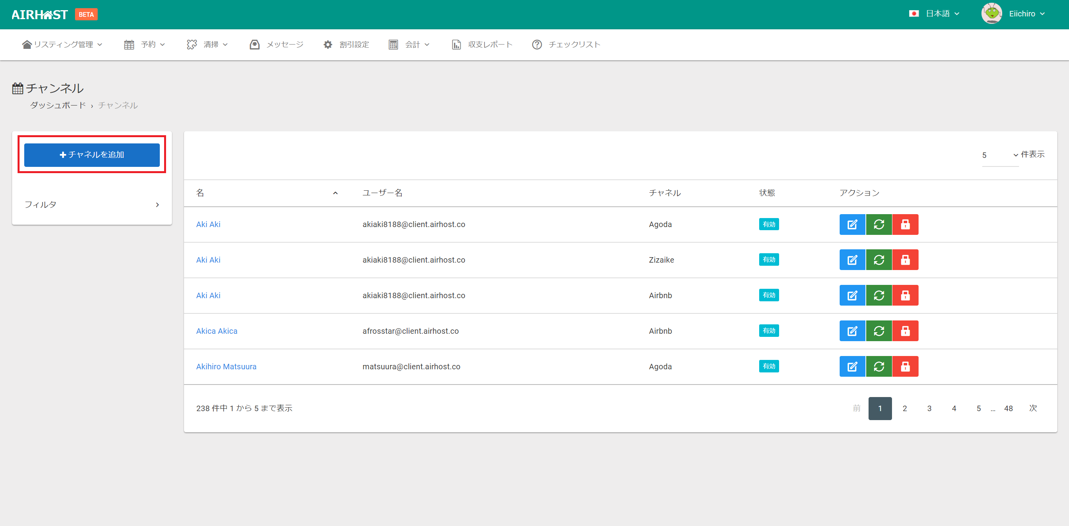
Task: Click sync icon in Akica Akica row
Action: pyautogui.click(x=878, y=331)
